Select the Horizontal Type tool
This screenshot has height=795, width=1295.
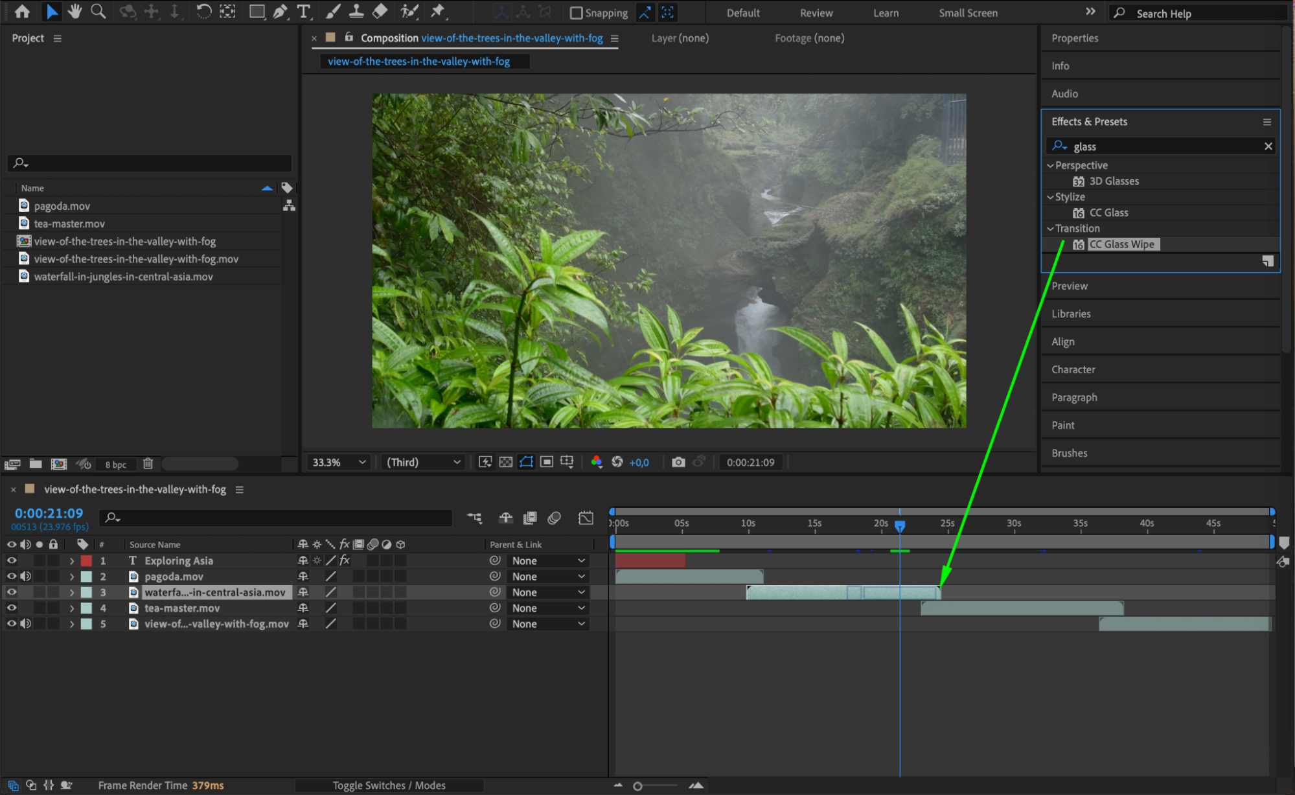point(303,11)
